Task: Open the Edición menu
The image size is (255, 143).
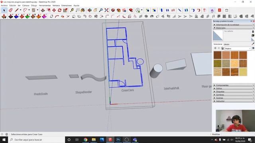Action: click(x=13, y=6)
